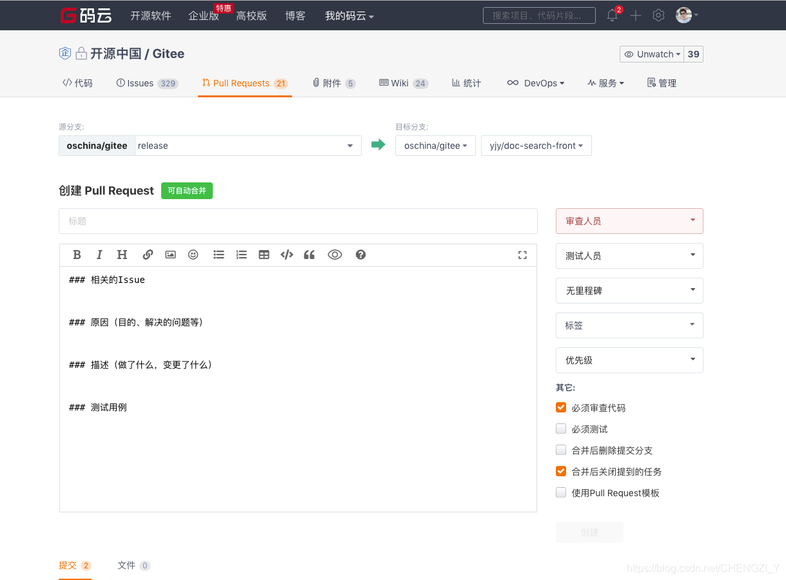Click the lock icon beside repo name

coord(81,53)
